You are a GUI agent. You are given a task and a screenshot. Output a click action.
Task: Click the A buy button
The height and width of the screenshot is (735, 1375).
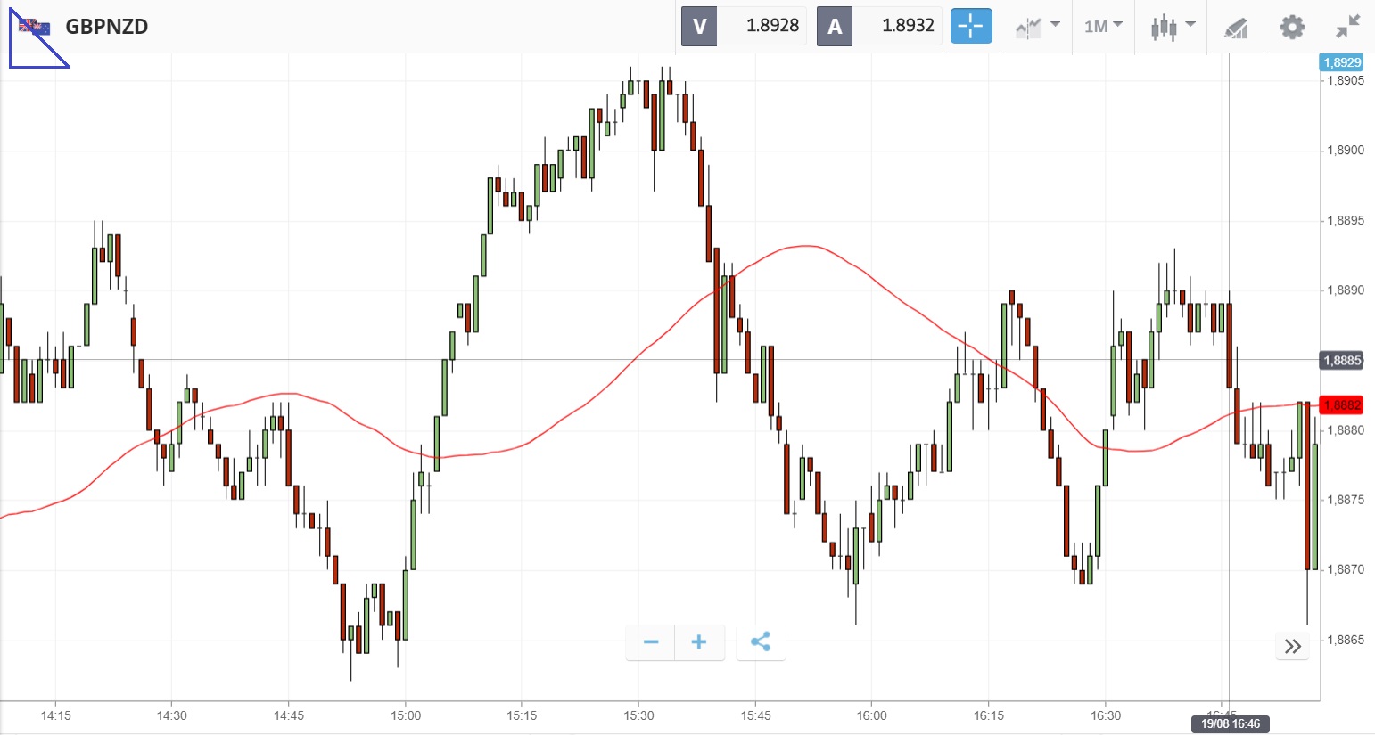[835, 27]
